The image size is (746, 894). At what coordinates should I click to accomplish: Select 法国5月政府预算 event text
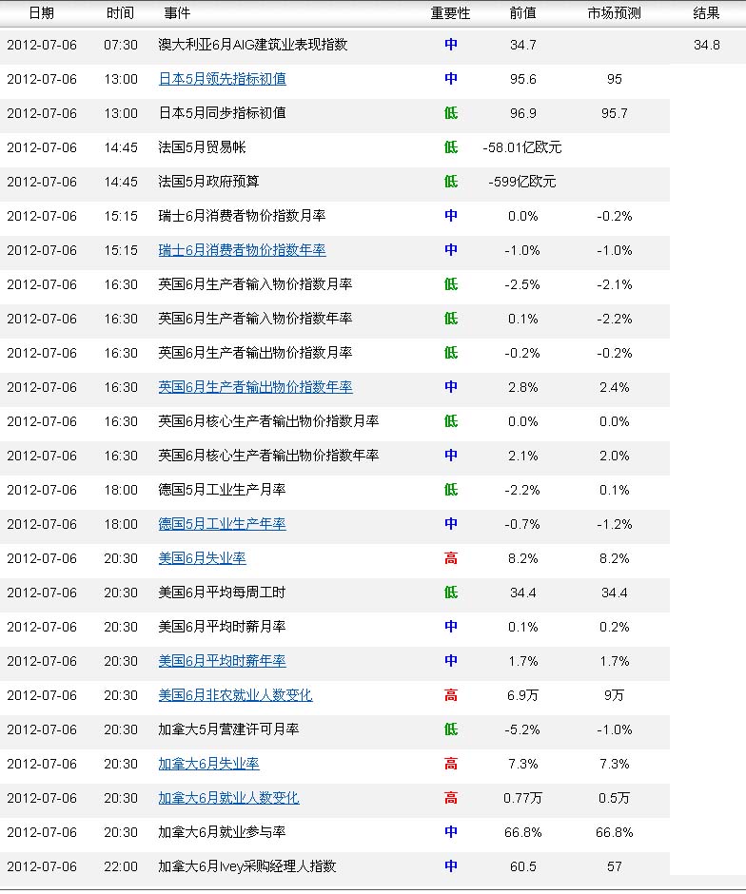[x=208, y=182]
